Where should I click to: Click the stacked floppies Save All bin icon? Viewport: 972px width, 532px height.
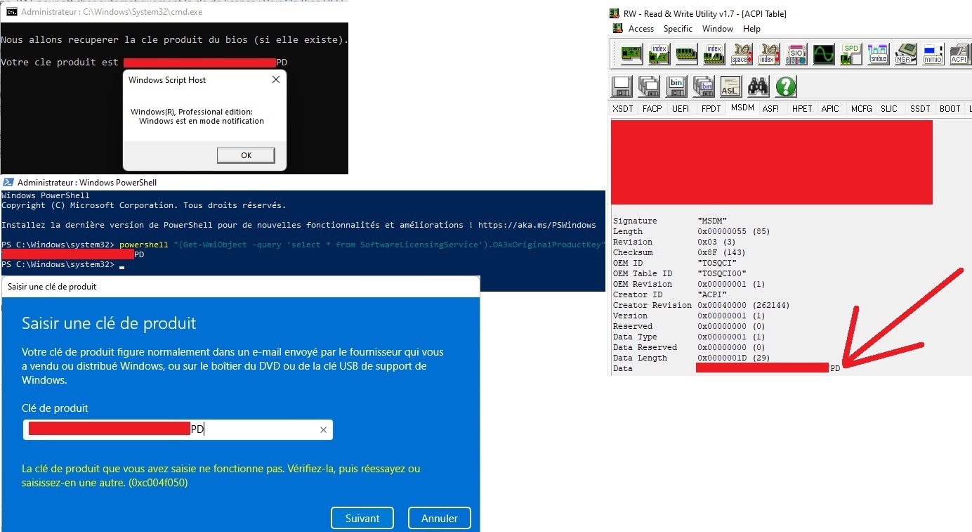tap(704, 86)
